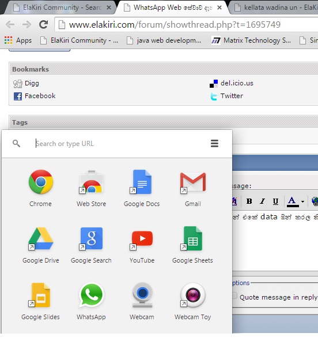Toggle Quote message in reply checkbox
Viewport: 318px width, 344px height.
click(235, 296)
